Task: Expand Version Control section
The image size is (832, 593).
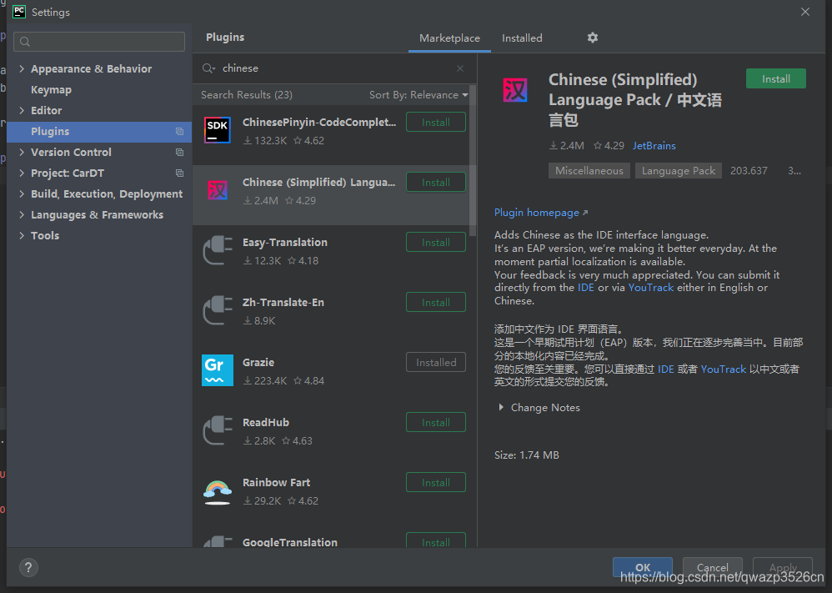Action: 22,152
